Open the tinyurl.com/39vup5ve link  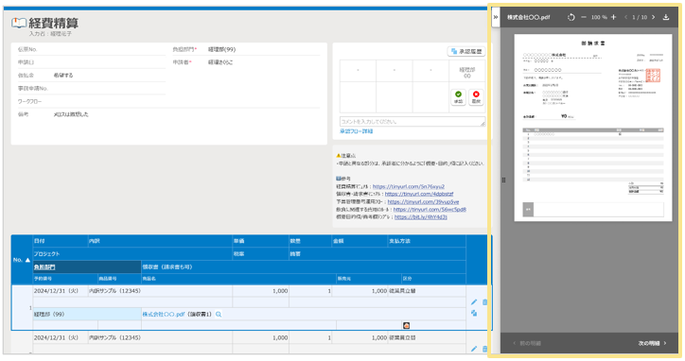point(423,201)
